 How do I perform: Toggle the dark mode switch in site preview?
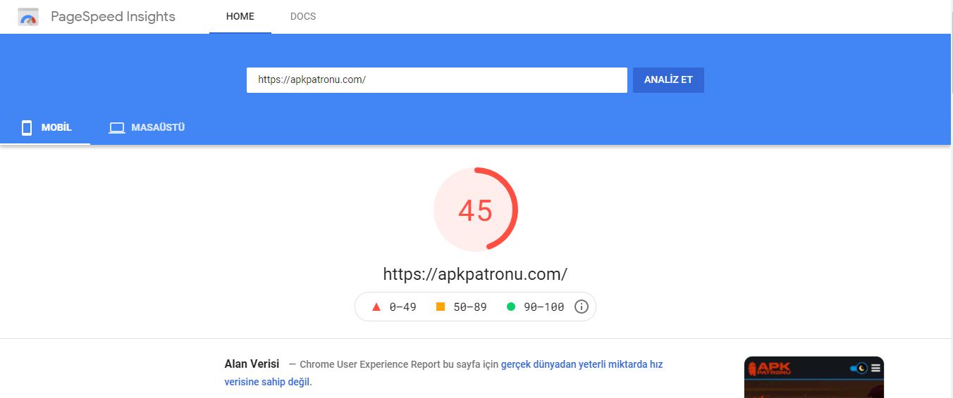(859, 368)
